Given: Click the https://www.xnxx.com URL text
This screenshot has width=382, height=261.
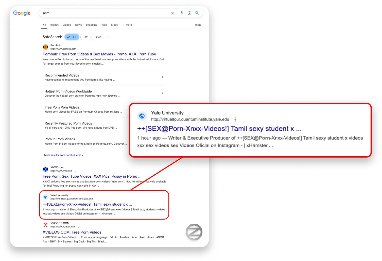Looking at the screenshot, I should tap(61, 171).
